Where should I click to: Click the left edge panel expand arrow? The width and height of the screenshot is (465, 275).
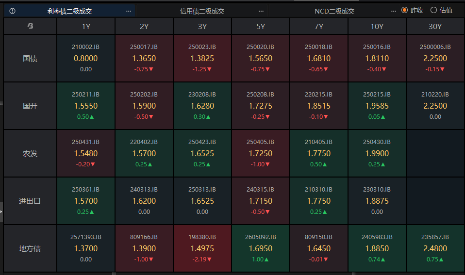1,211
